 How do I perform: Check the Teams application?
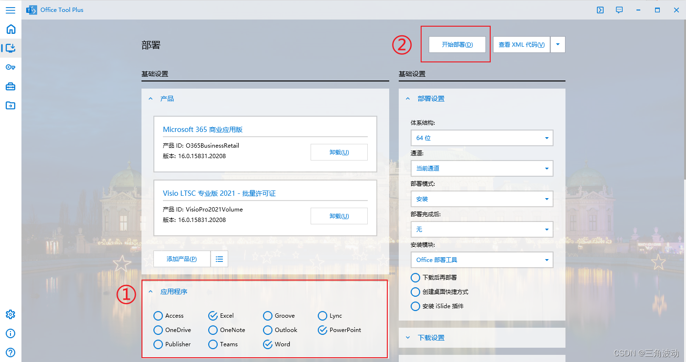click(x=213, y=344)
